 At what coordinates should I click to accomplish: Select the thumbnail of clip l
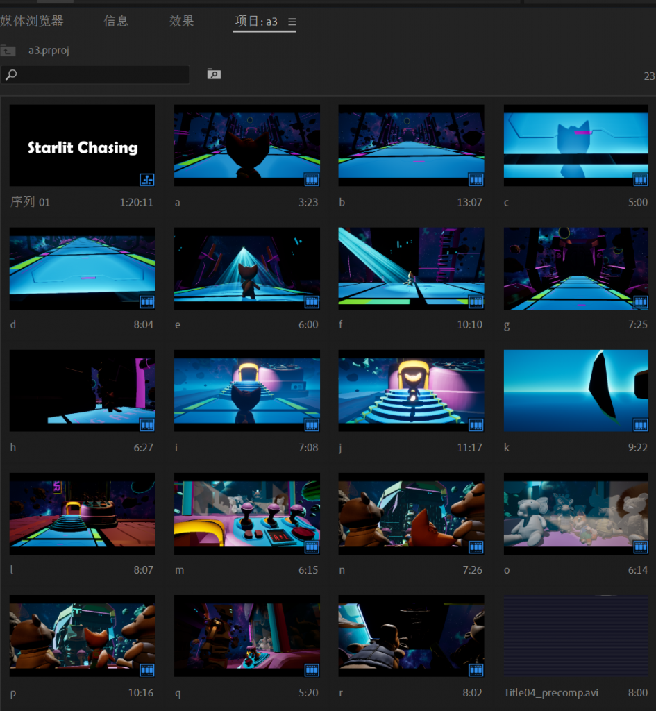83,514
